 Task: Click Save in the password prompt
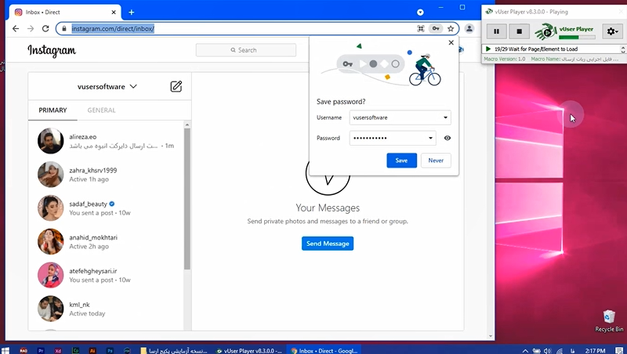coord(401,161)
